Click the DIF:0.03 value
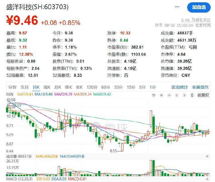This screenshot has height=182, width=215. point(43,179)
